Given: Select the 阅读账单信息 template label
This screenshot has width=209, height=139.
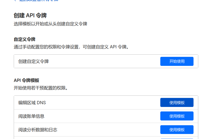Looking at the screenshot, I should 31,116.
